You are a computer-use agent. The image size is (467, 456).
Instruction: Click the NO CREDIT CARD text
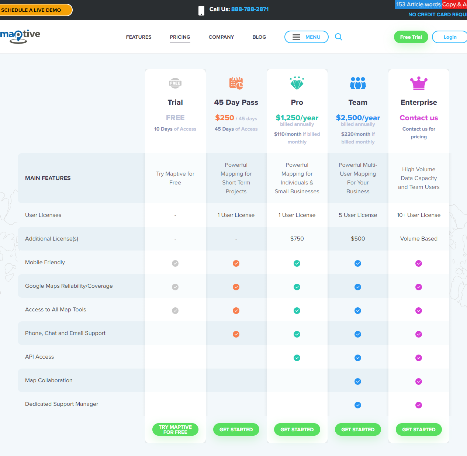coord(437,14)
